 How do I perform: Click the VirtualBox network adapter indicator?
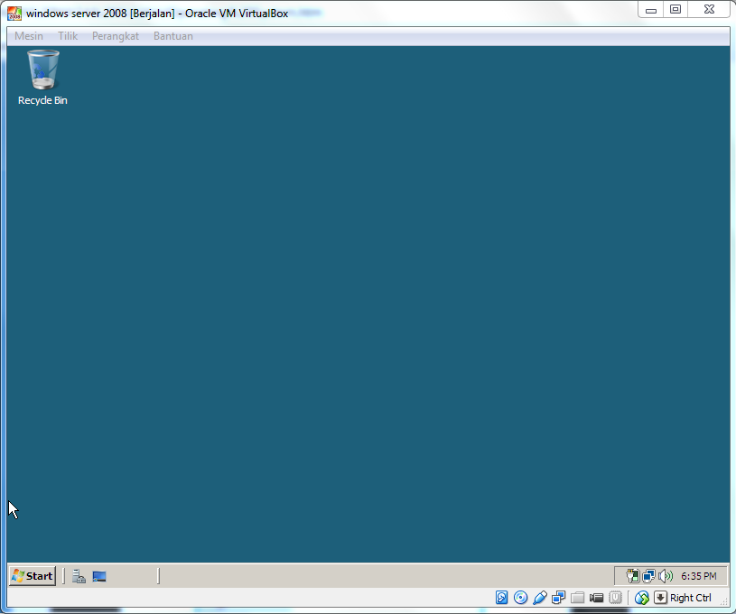[x=559, y=597]
